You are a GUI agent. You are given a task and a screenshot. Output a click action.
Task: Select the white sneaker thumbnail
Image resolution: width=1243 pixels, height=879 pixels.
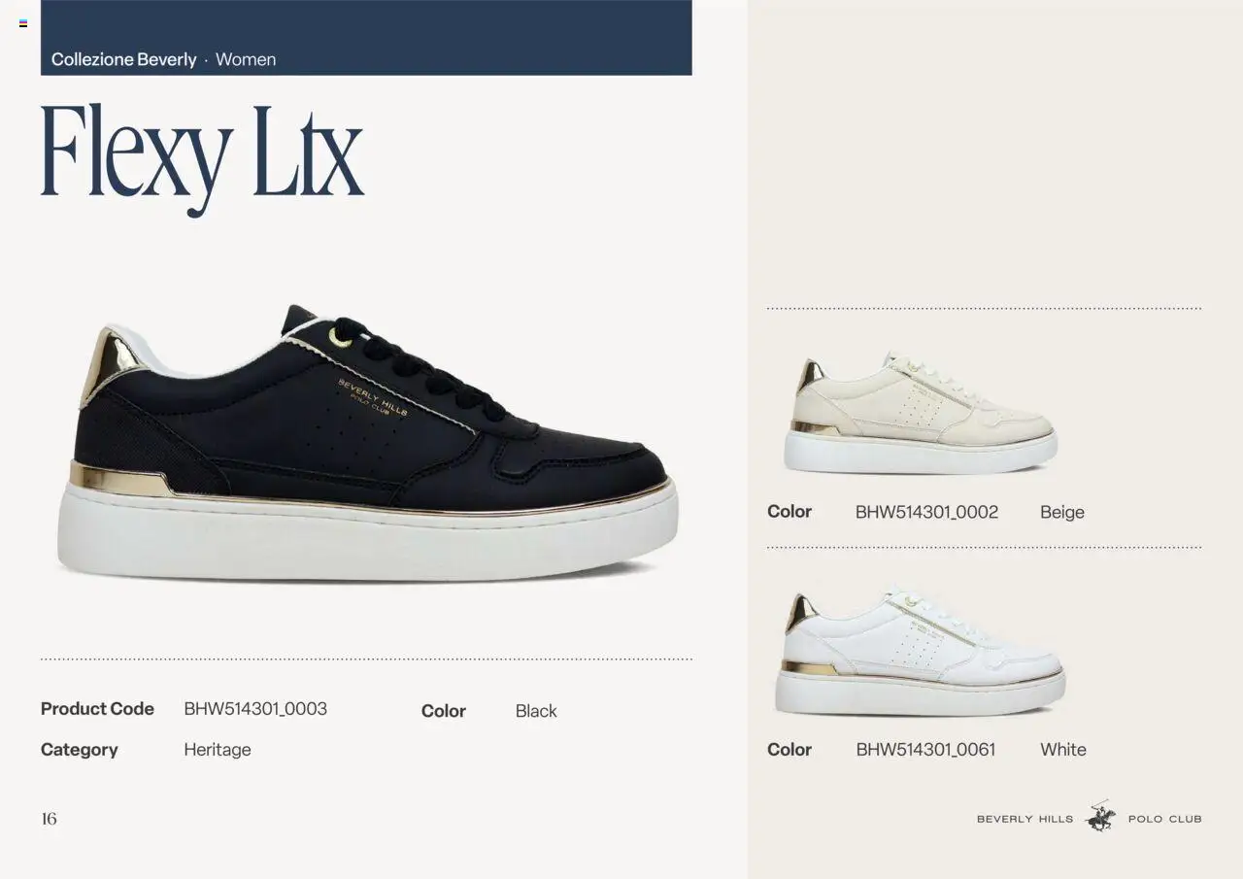(x=920, y=652)
